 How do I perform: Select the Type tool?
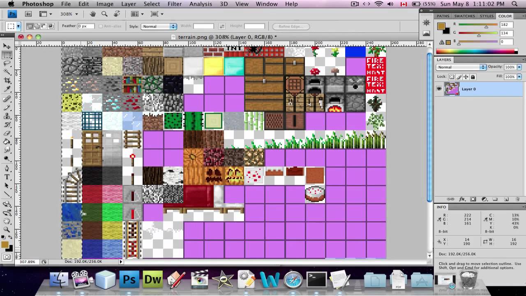coord(7,177)
